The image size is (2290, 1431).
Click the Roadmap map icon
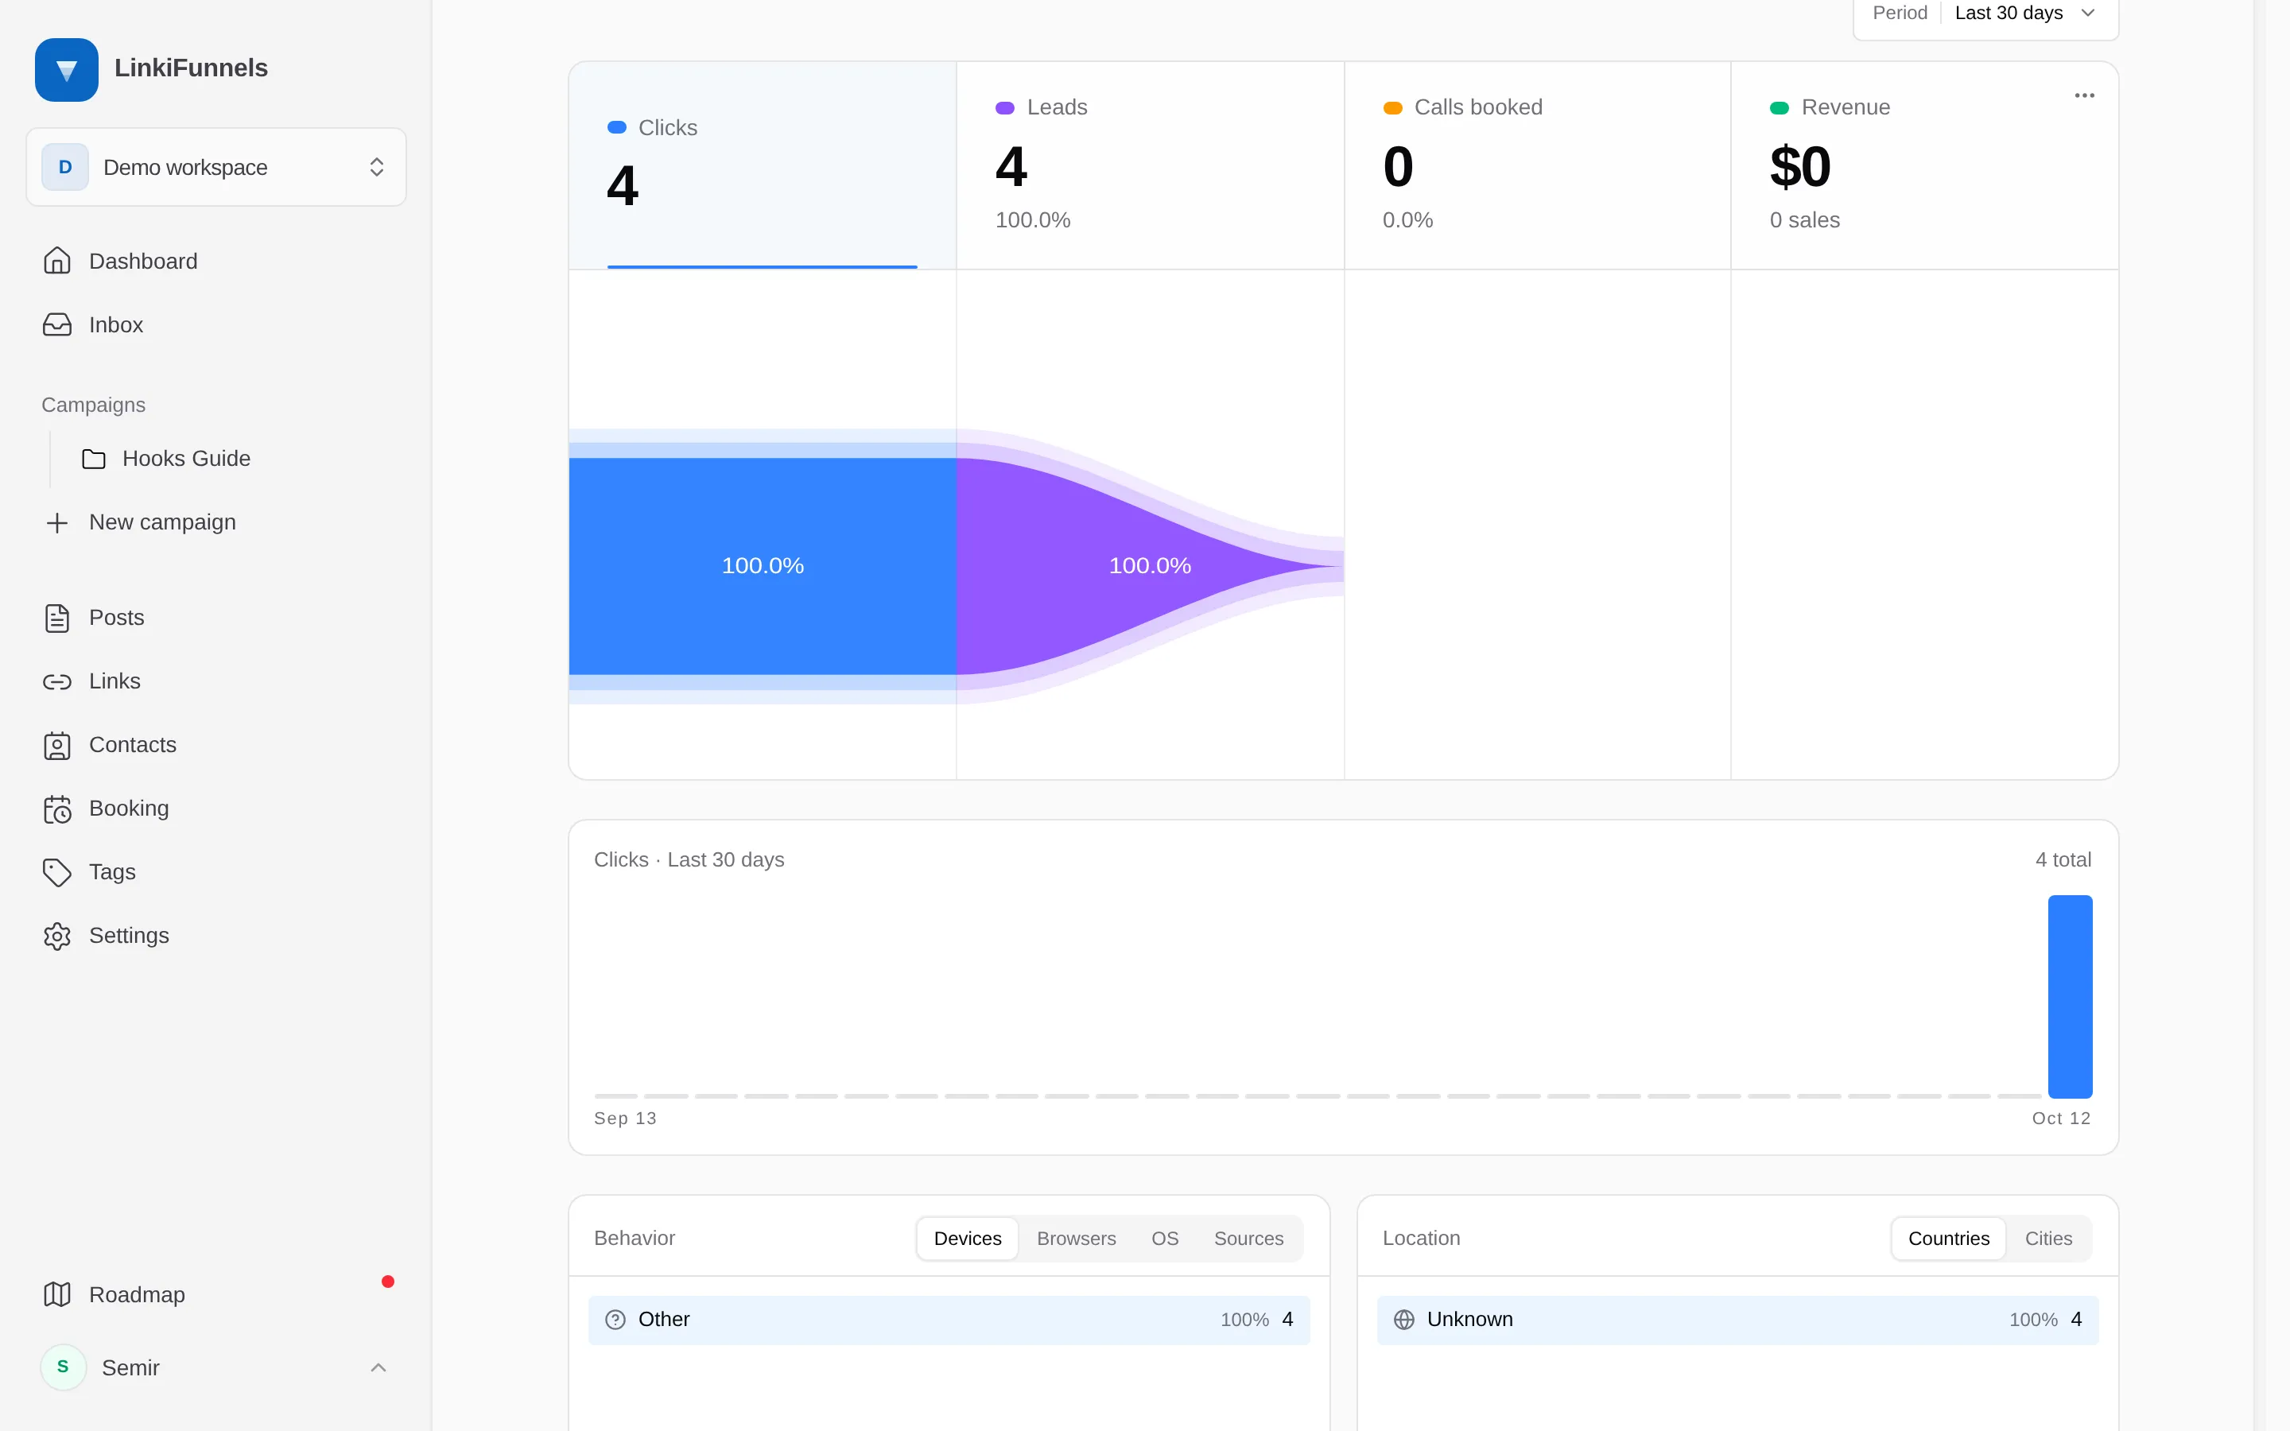pos(56,1295)
